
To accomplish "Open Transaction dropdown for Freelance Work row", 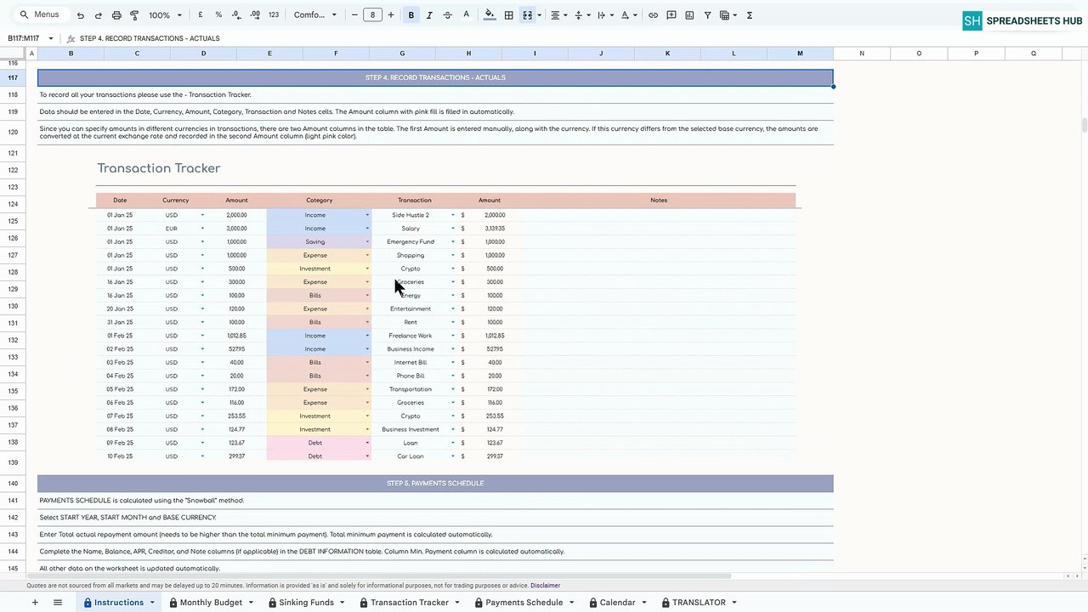I will (x=452, y=336).
